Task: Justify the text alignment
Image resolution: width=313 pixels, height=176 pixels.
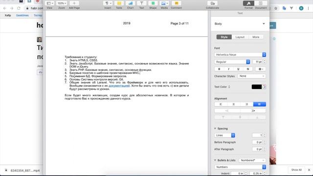Action: (x=260, y=104)
